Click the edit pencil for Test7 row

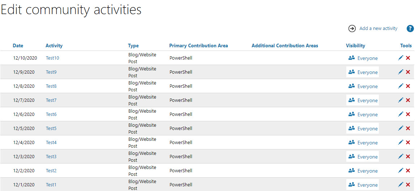pos(401,100)
